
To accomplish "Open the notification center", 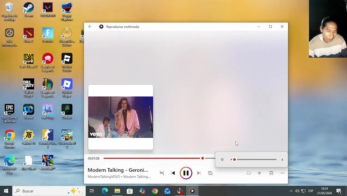I will tap(339, 191).
